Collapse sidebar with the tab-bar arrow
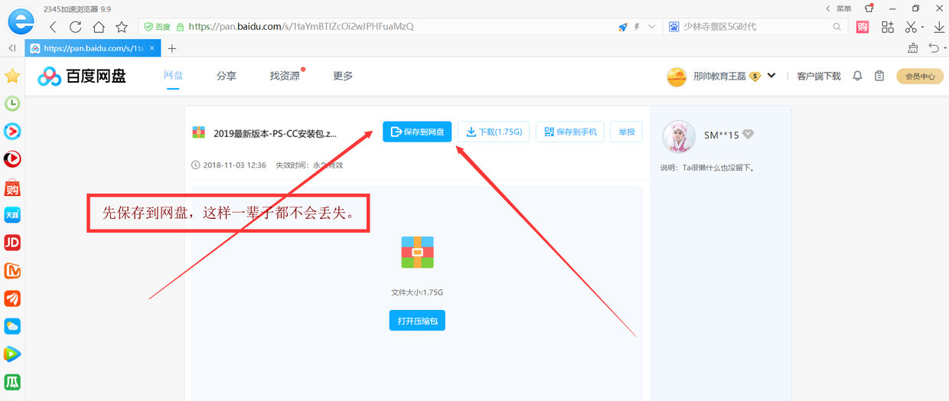The width and height of the screenshot is (949, 401). pos(12,48)
